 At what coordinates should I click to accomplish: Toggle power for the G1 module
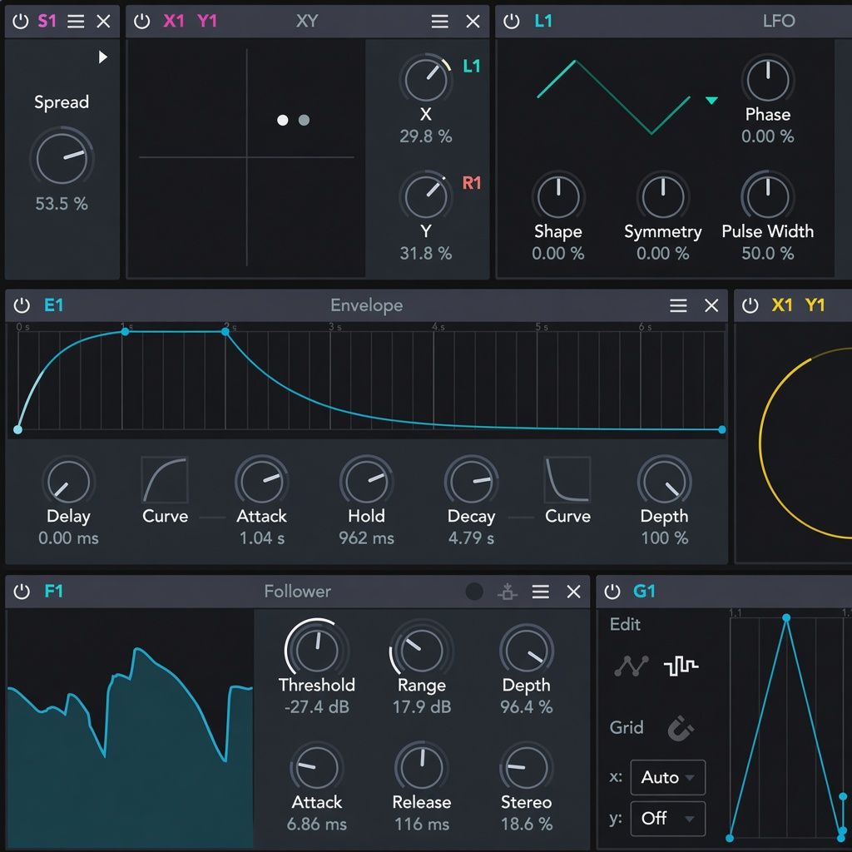click(612, 592)
